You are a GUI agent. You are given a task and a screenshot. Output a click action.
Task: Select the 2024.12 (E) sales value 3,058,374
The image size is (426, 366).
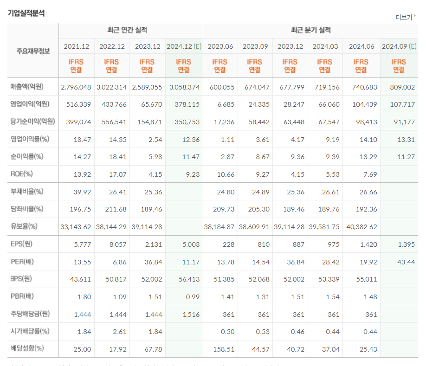(185, 87)
